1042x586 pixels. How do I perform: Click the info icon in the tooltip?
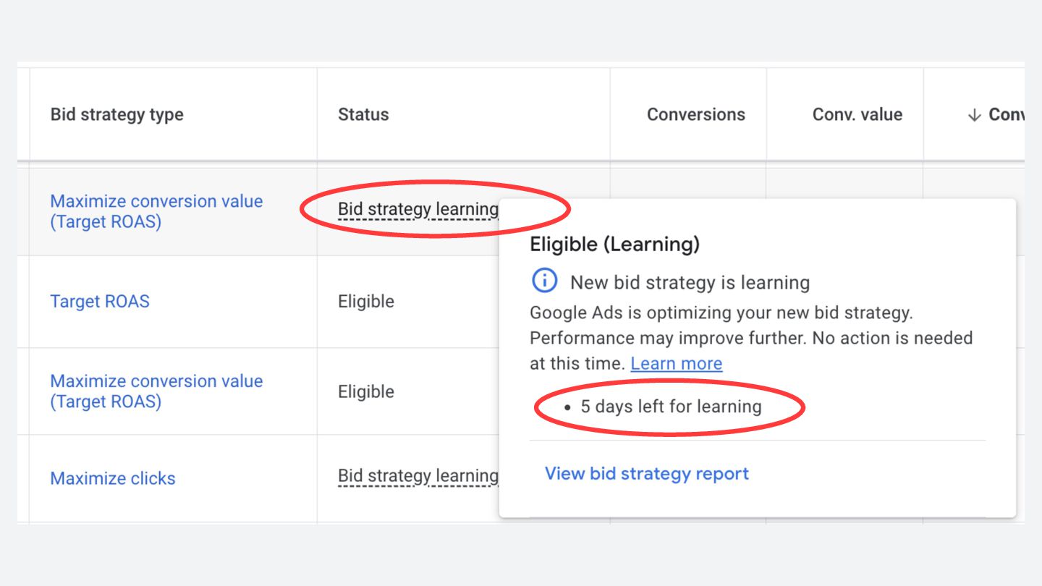pos(544,281)
